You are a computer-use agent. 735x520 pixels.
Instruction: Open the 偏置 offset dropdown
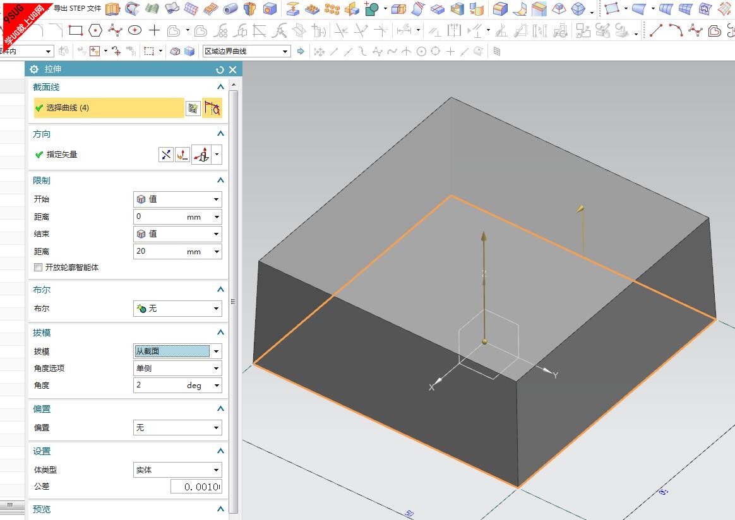pyautogui.click(x=177, y=427)
